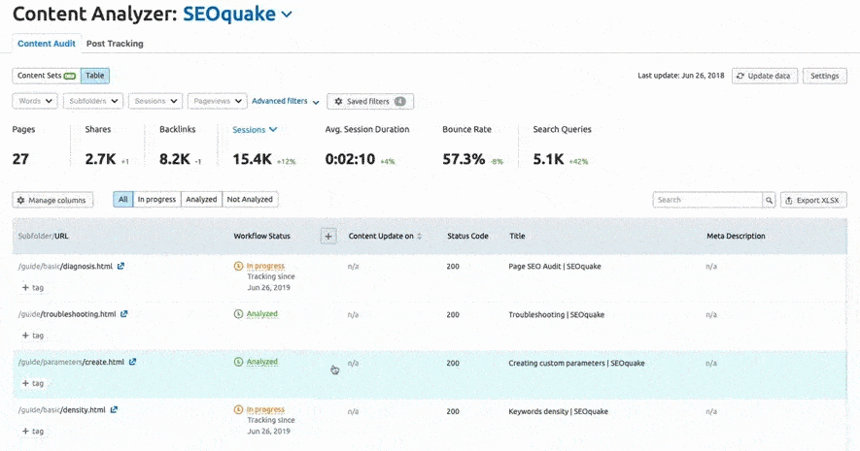Change Analyzed status for create.html
Screen dimensions: 860x451
[262, 362]
